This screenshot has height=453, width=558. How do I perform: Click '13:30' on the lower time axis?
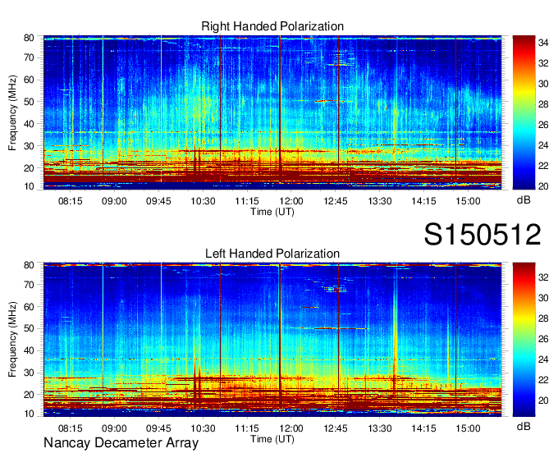[x=380, y=428]
